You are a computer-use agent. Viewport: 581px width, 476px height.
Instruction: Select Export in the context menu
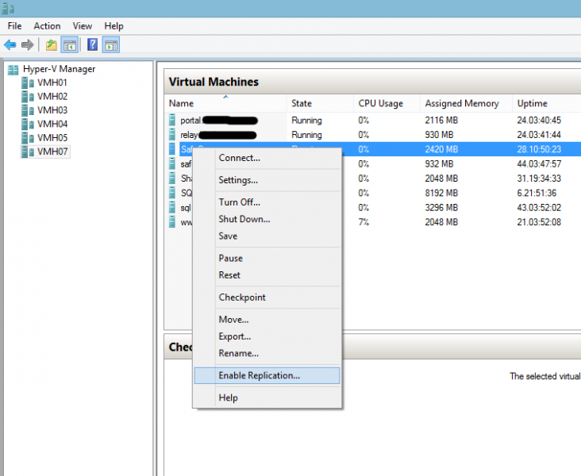click(234, 336)
